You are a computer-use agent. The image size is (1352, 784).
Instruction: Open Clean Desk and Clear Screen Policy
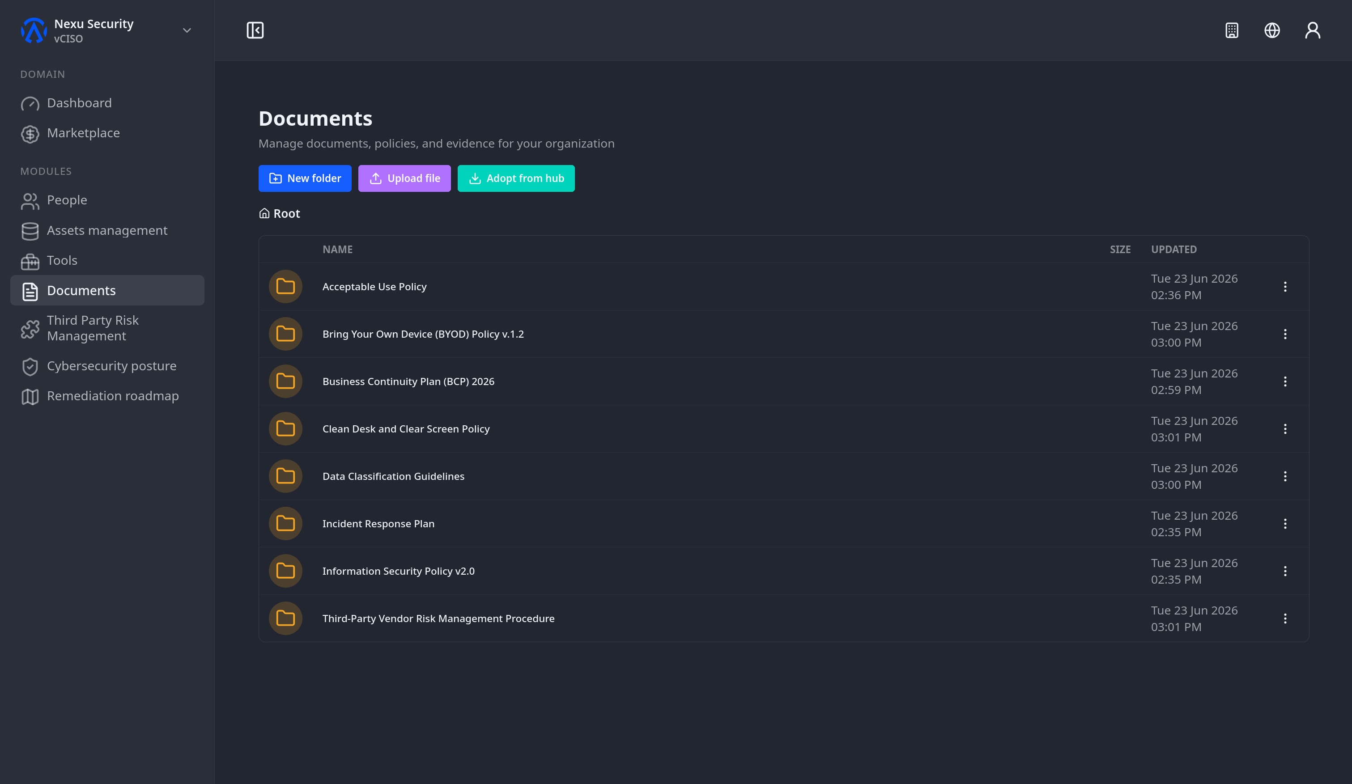pos(406,429)
